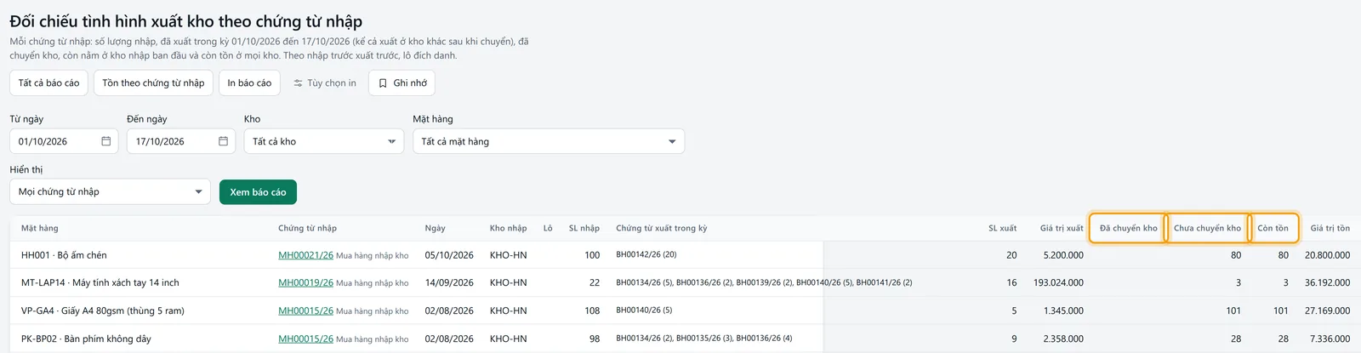
Task: Click the SL nhập column header
Action: pyautogui.click(x=584, y=228)
